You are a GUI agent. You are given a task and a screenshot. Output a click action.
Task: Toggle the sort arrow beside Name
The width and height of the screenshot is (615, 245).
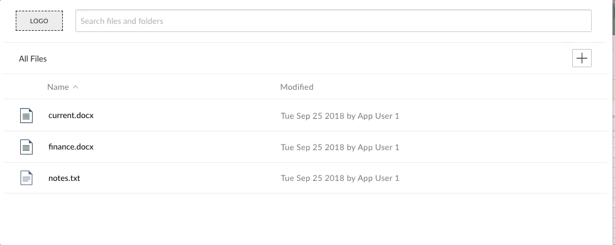click(x=75, y=87)
